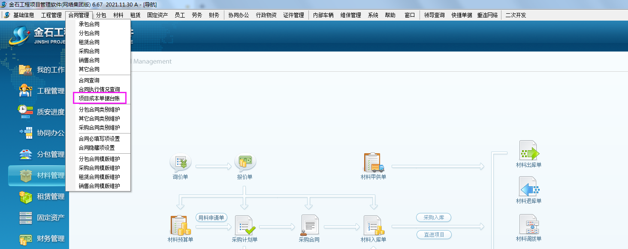Open the 材料入库单 icon
Image resolution: width=628 pixels, height=249 pixels.
coord(374,225)
